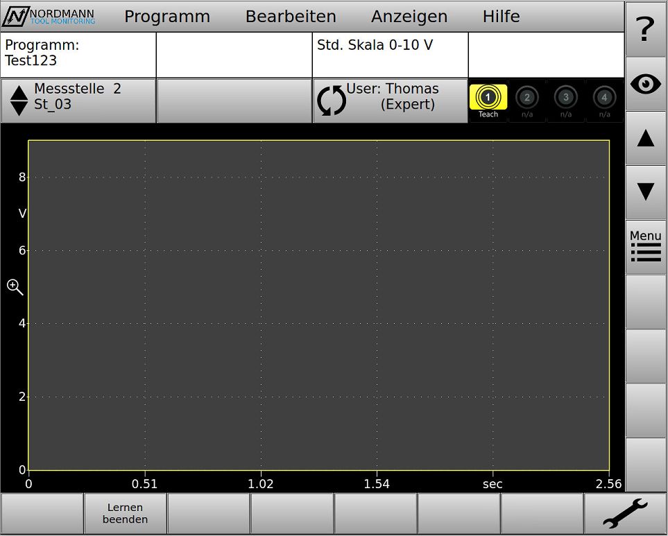Click the Std. Skala 0-10 V field
The height and width of the screenshot is (536, 668).
point(390,55)
